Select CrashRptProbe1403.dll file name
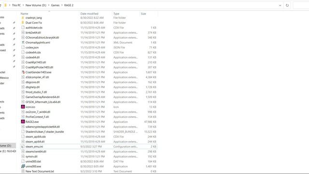Viewport: 309px width, 174px height. [x=39, y=67]
